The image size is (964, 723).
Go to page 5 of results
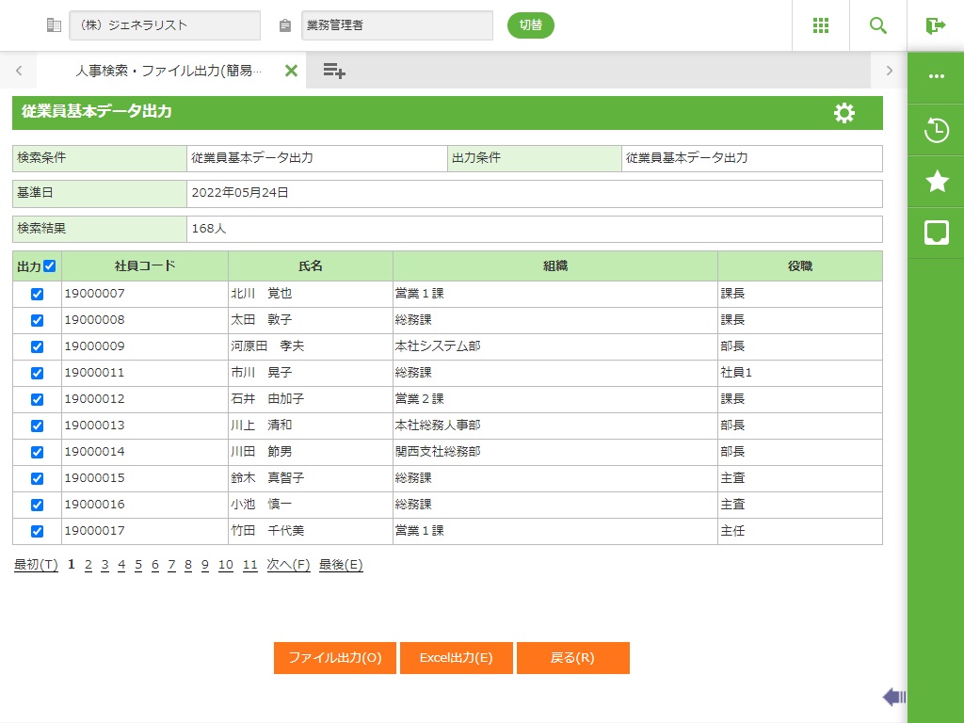pos(137,565)
